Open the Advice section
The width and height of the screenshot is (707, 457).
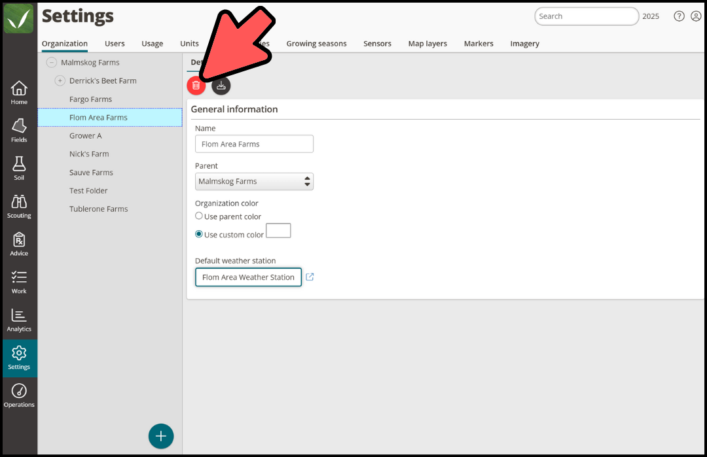(19, 244)
